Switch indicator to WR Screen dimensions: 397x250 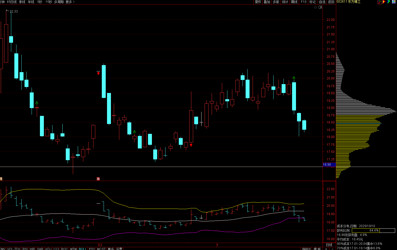click(x=32, y=249)
